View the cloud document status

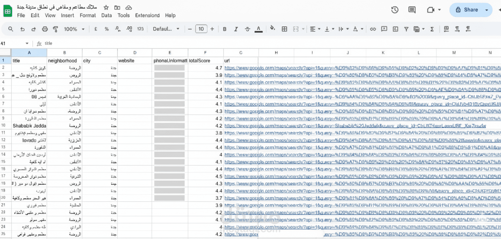tap(129, 7)
